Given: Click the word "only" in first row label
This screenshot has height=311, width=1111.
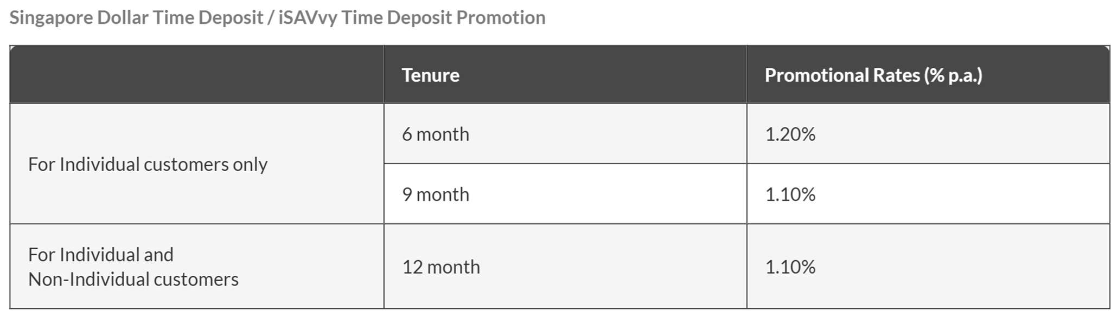Looking at the screenshot, I should (x=250, y=165).
